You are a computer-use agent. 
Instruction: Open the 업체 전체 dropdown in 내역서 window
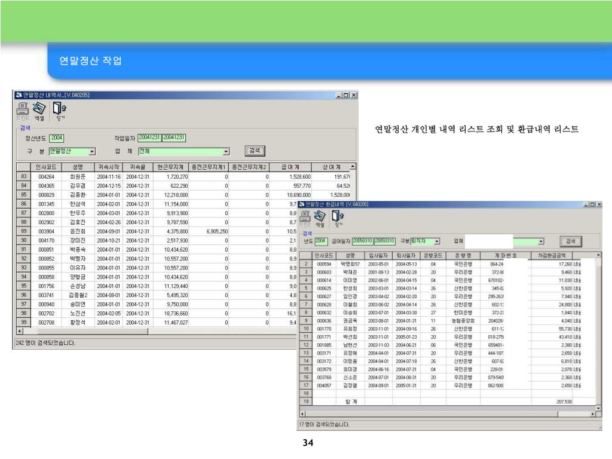tap(226, 151)
